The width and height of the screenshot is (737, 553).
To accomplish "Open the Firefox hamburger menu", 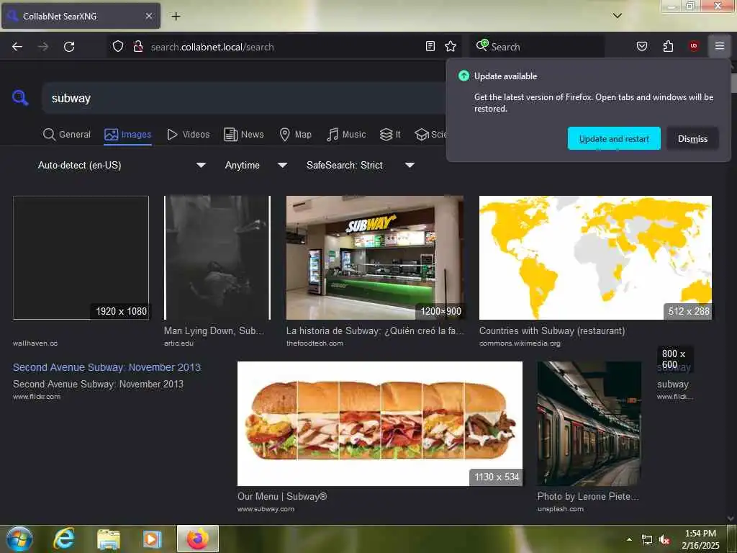I will coord(719,46).
